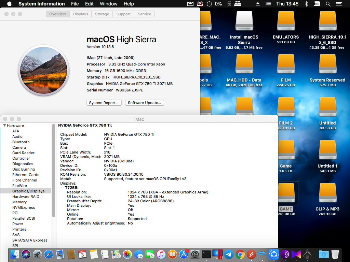Screen dimensions: 350x262
Task: Open the Downloads folder in Dock
Action: [x=324, y=254]
